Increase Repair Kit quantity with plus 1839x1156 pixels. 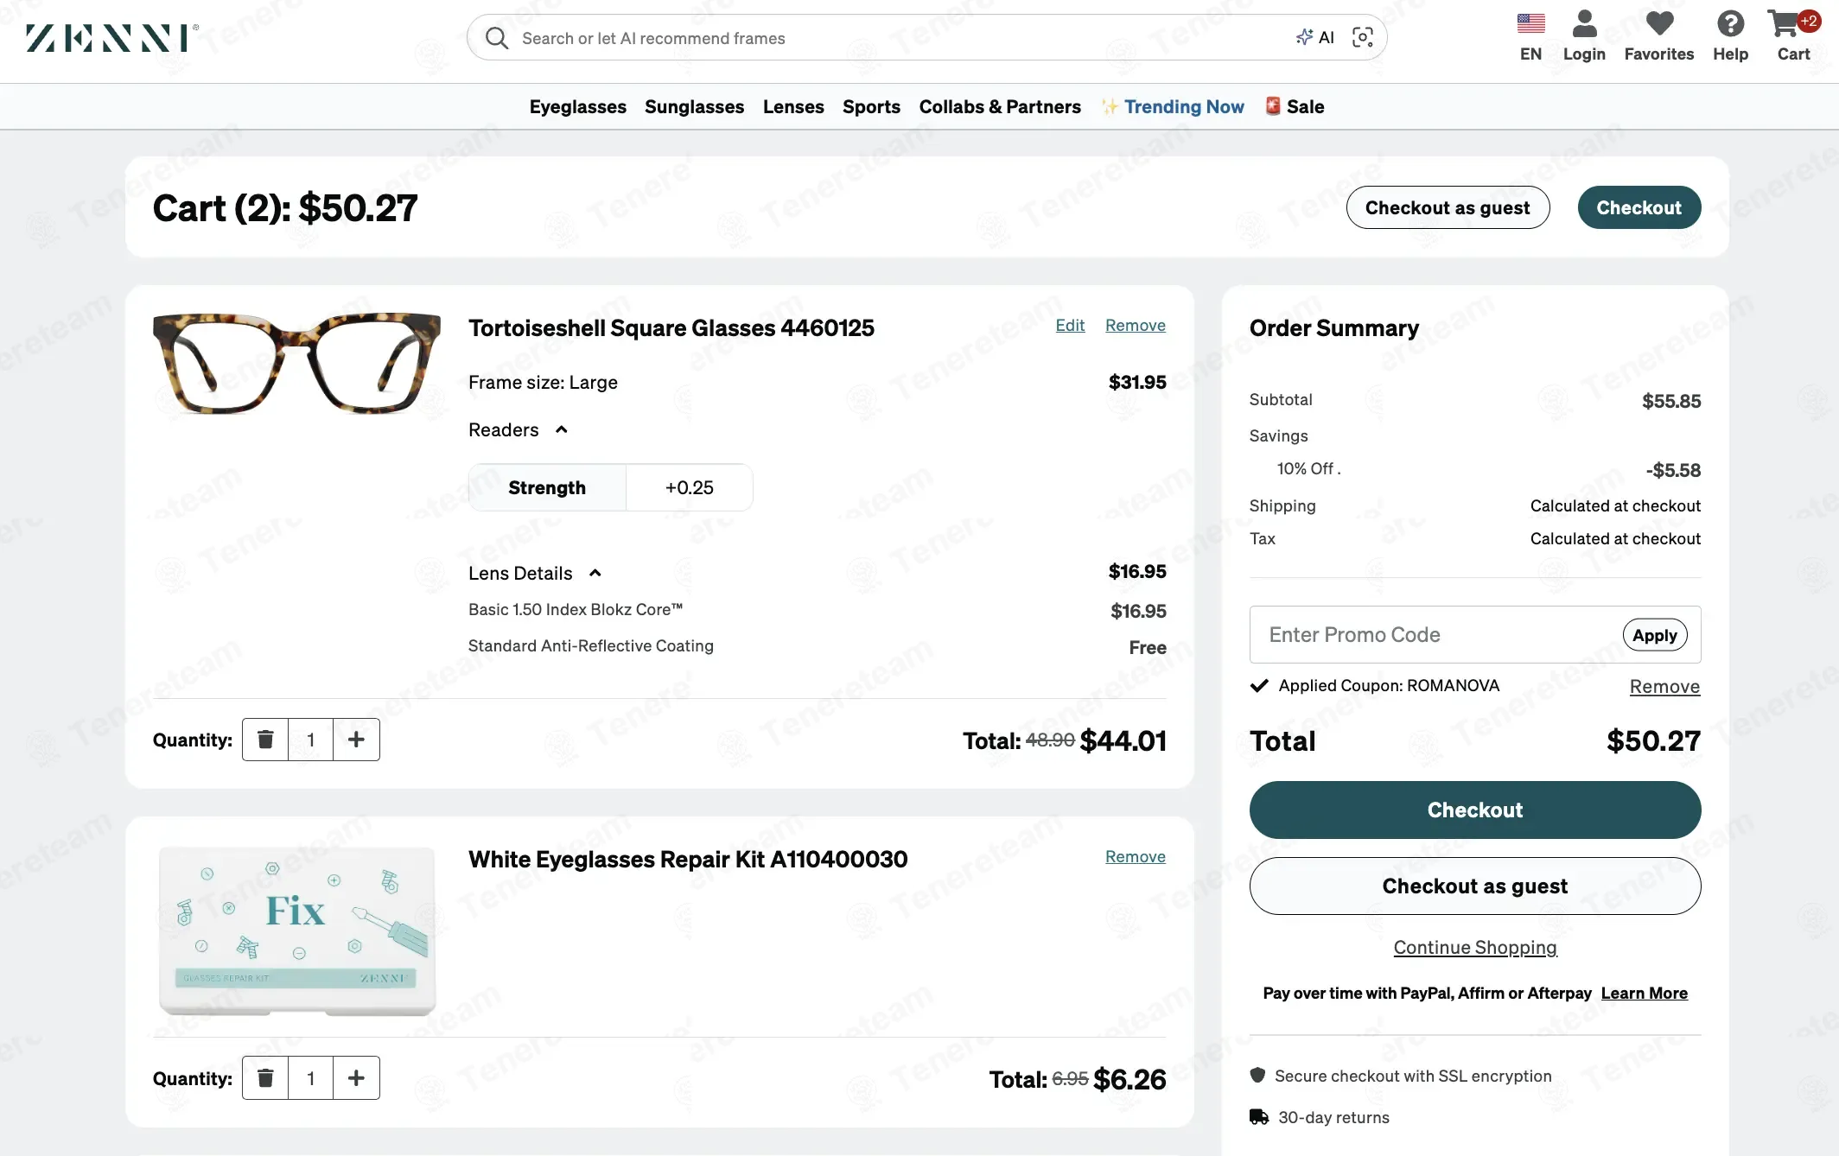pos(356,1078)
